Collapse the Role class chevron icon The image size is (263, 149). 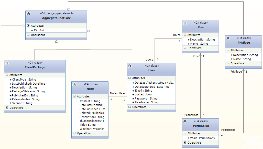(185, 23)
